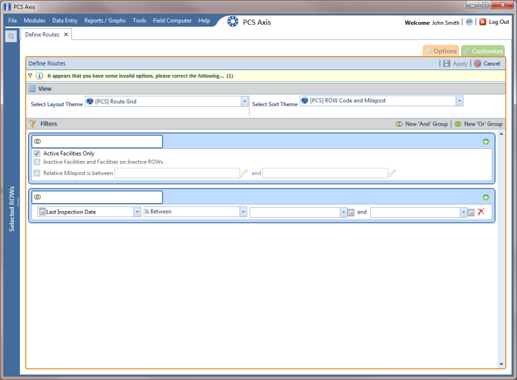Click the Log Out link
Screen dimensions: 517x380
(499, 22)
